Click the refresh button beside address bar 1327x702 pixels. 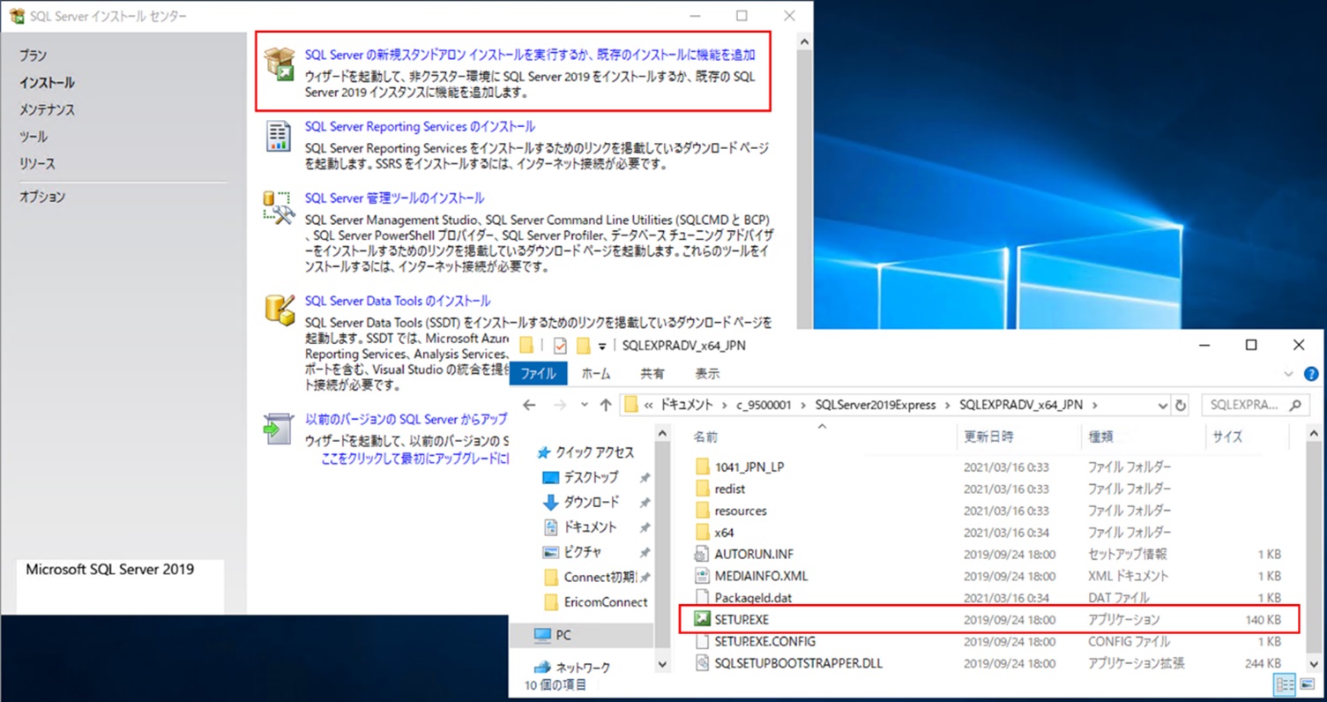[x=1182, y=406]
